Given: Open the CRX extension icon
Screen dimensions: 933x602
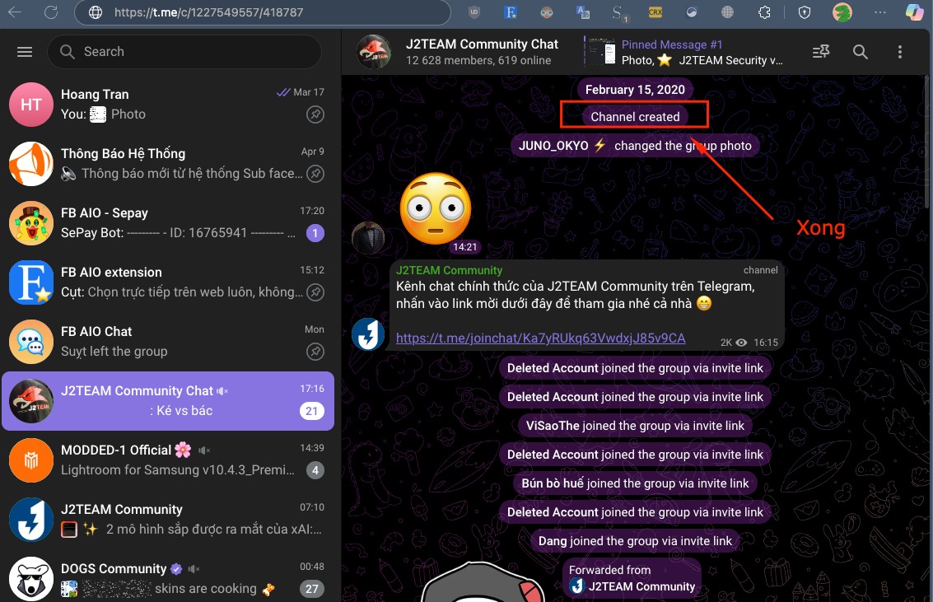Looking at the screenshot, I should 655,12.
